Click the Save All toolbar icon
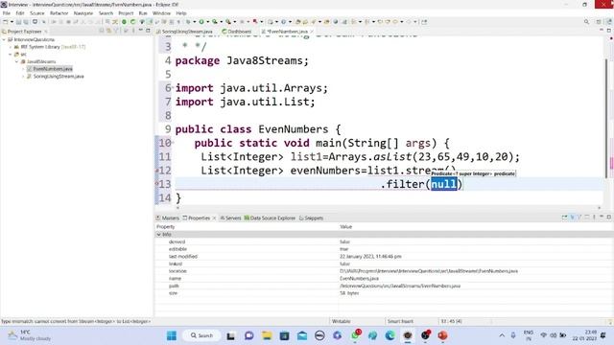The width and height of the screenshot is (614, 345). 26,22
